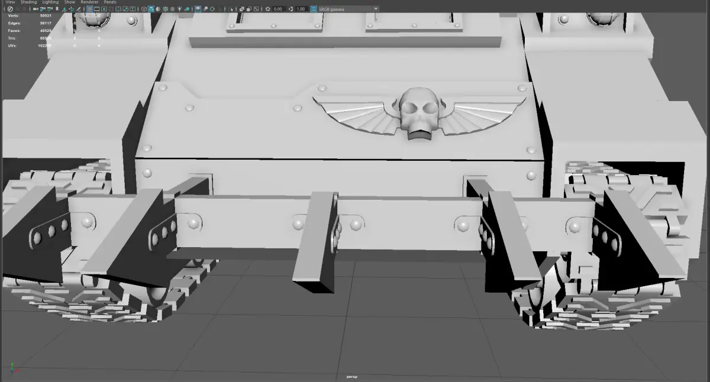Toggle 2D Pan/Zoom icon

[x=71, y=9]
